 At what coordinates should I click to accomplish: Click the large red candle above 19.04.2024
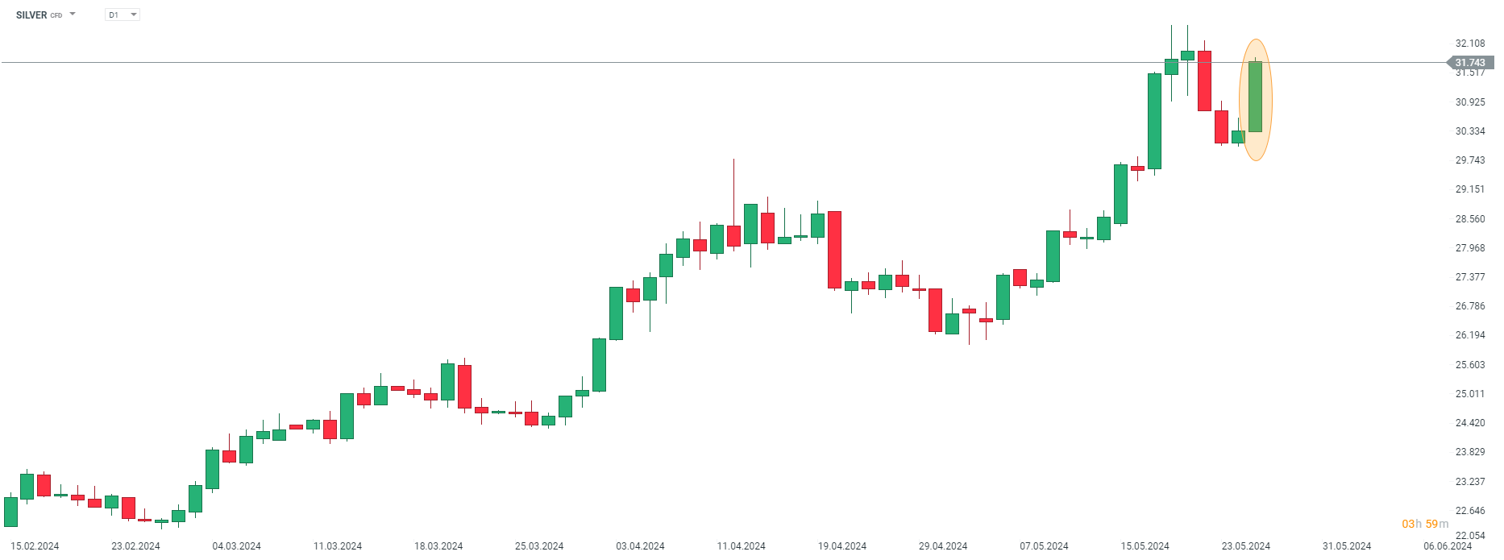pos(834,250)
